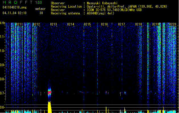Click the Receiving antenna label
The width and height of the screenshot is (179, 113).
coord(65,13)
